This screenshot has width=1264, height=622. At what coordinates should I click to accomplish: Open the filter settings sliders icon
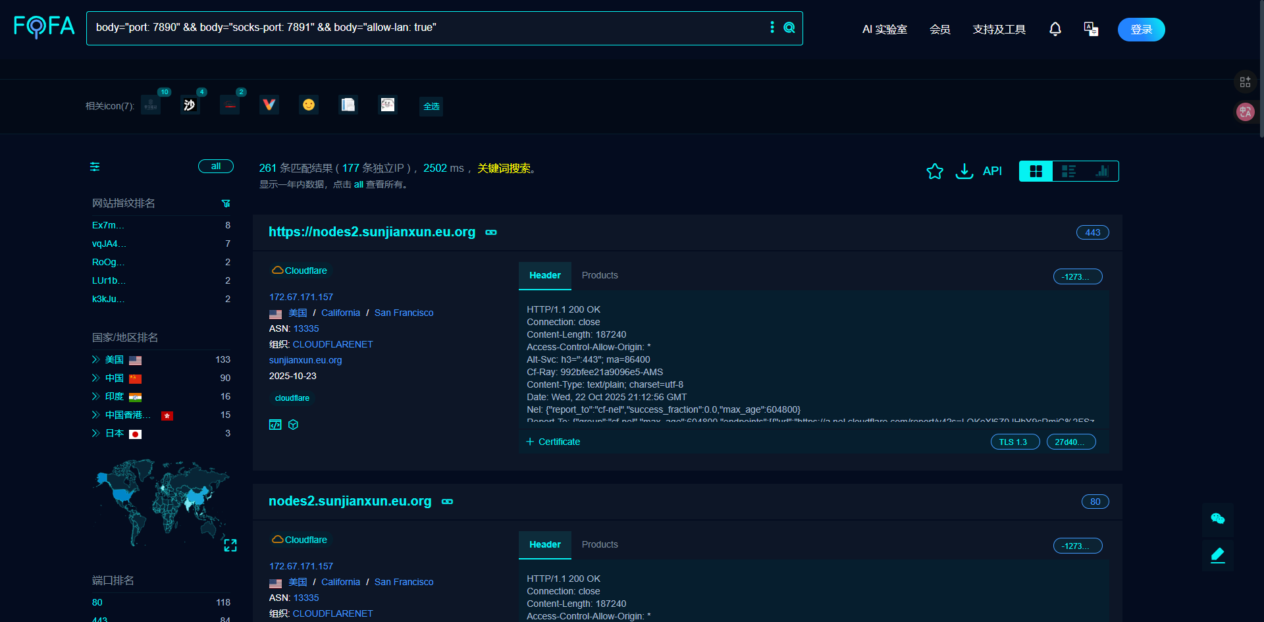(95, 167)
